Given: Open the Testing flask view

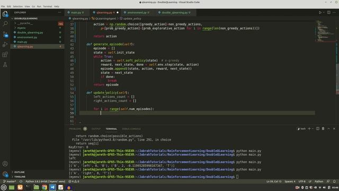Looking at the screenshot, I should pos(5,65).
